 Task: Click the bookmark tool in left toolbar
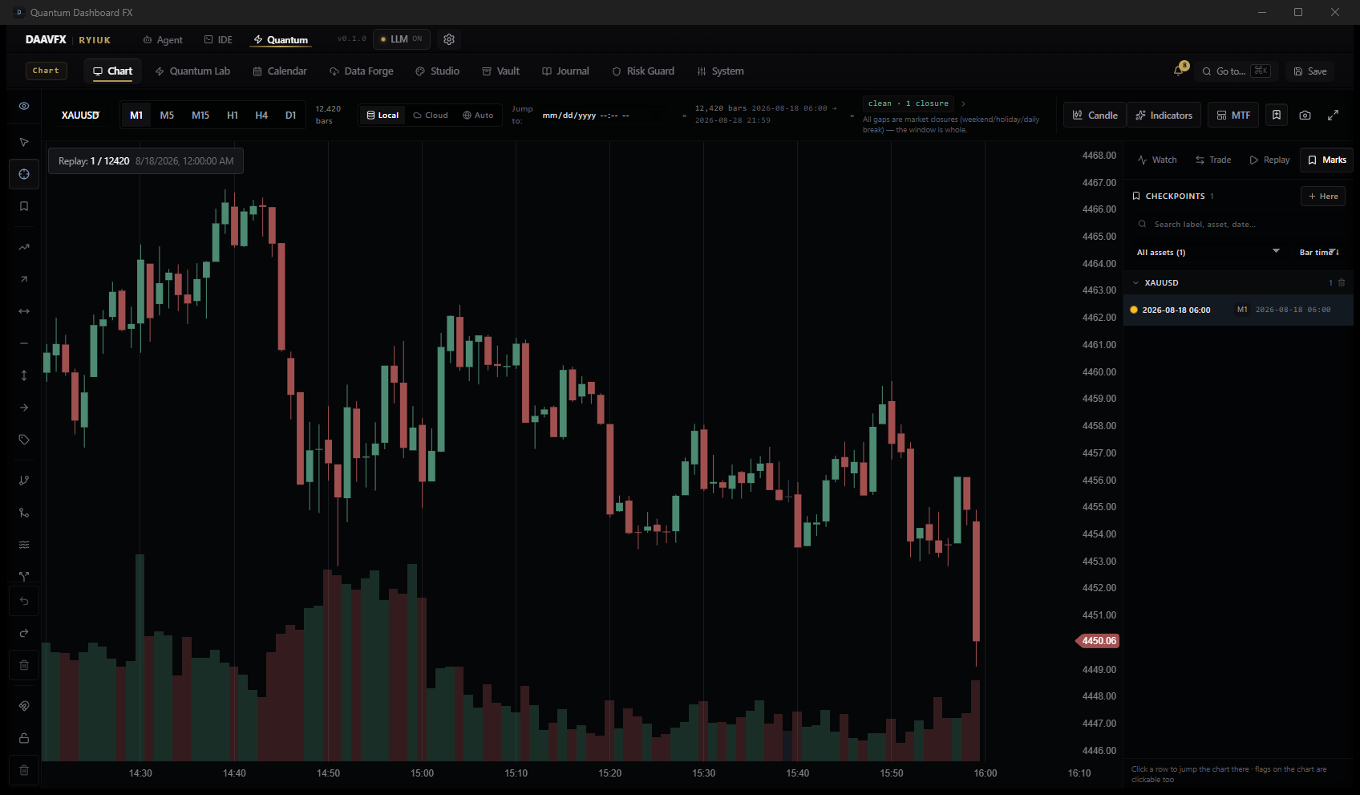[24, 206]
